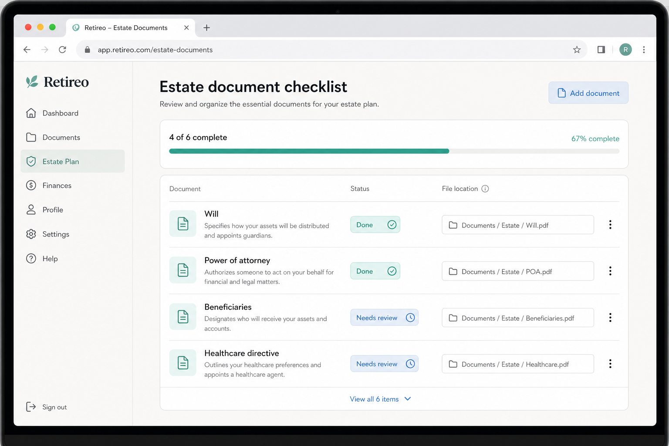Open the Beneficiaries row options menu

pos(610,318)
